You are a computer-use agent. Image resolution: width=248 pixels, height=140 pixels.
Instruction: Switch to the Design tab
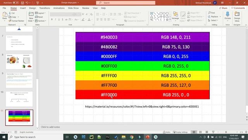click(33, 8)
